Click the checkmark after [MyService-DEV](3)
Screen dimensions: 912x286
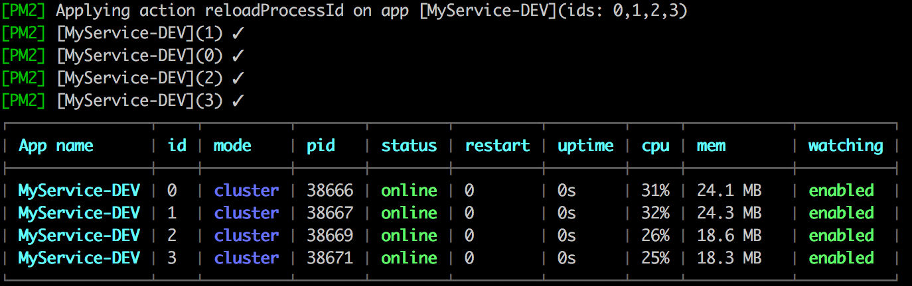239,101
